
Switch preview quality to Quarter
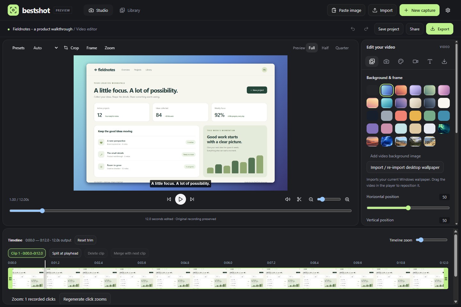342,48
